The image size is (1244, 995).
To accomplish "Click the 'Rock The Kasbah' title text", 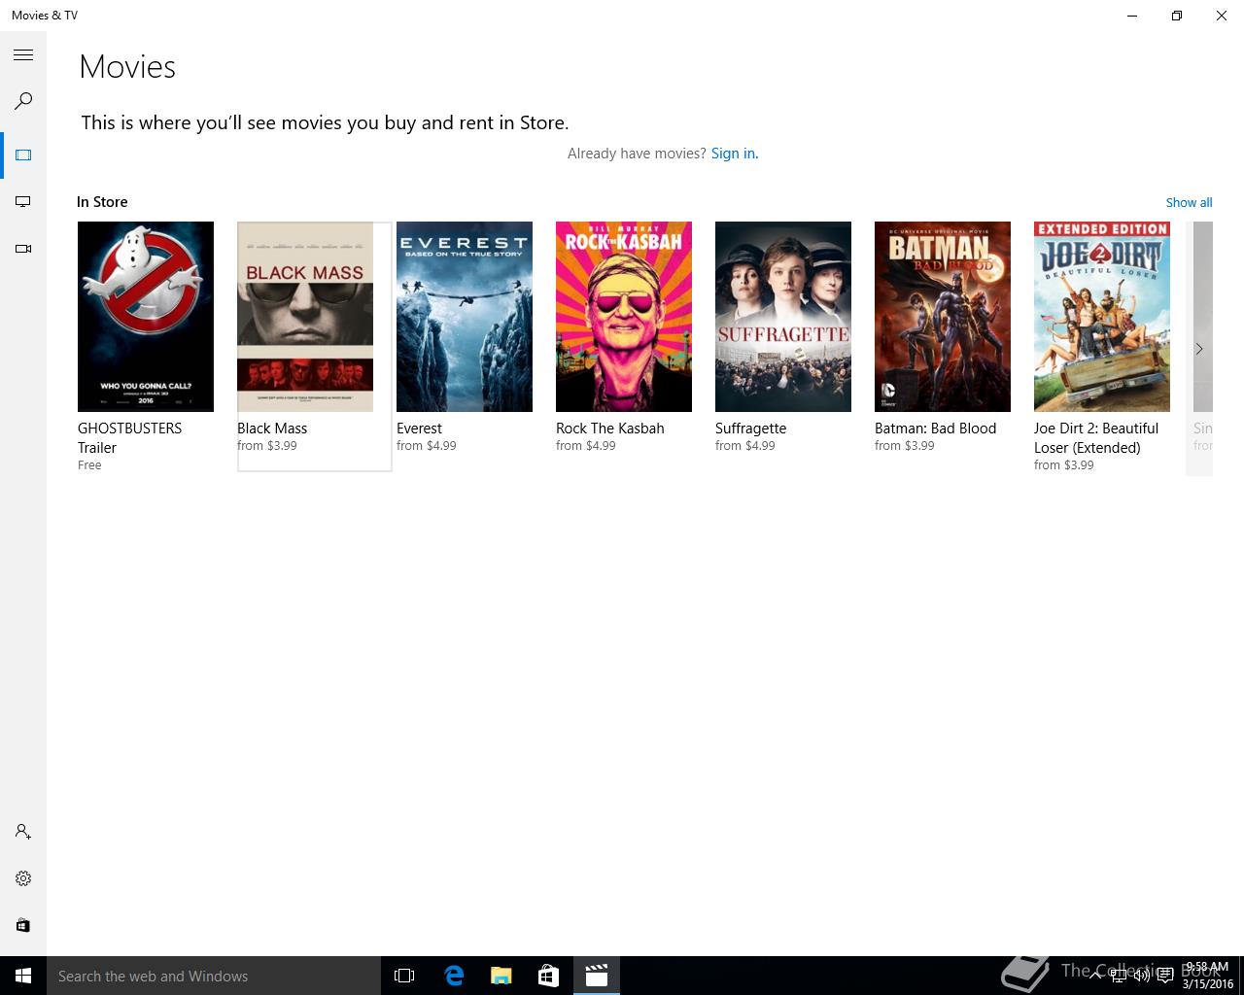I will 610,429.
